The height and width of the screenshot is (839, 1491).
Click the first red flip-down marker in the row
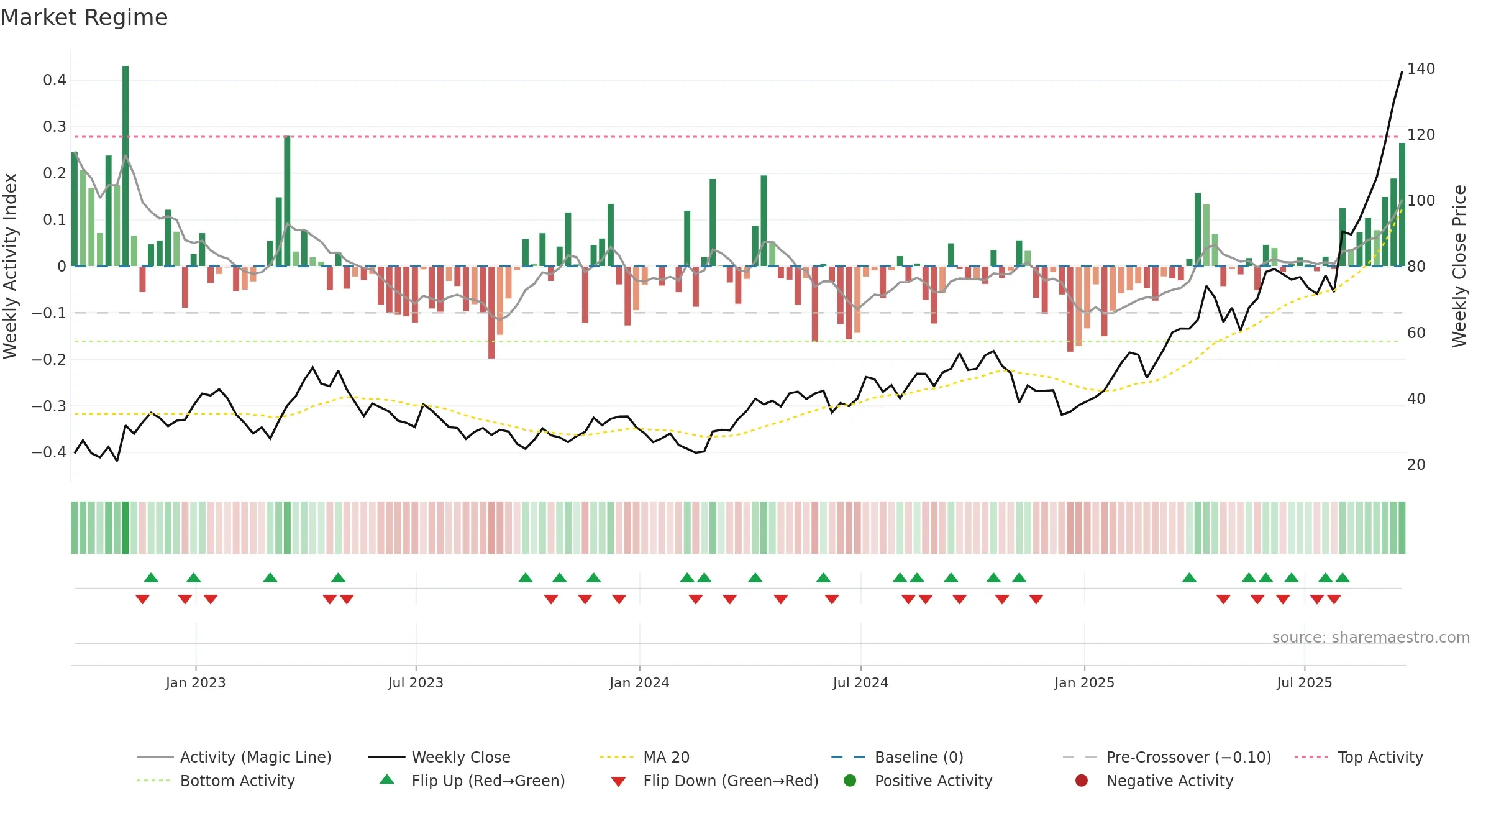142,599
